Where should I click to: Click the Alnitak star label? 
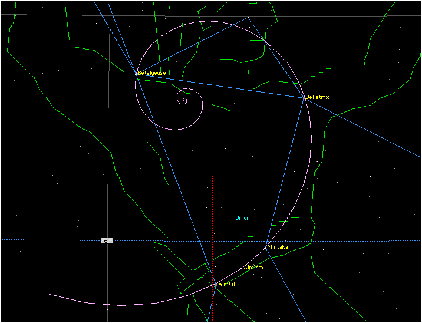(x=228, y=284)
